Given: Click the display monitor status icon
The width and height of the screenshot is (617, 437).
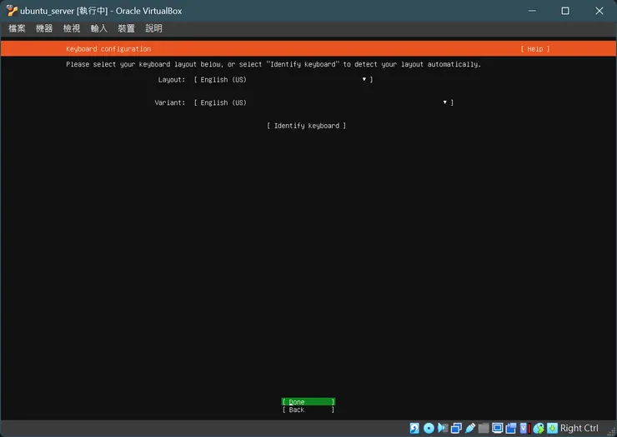Looking at the screenshot, I should [498, 428].
